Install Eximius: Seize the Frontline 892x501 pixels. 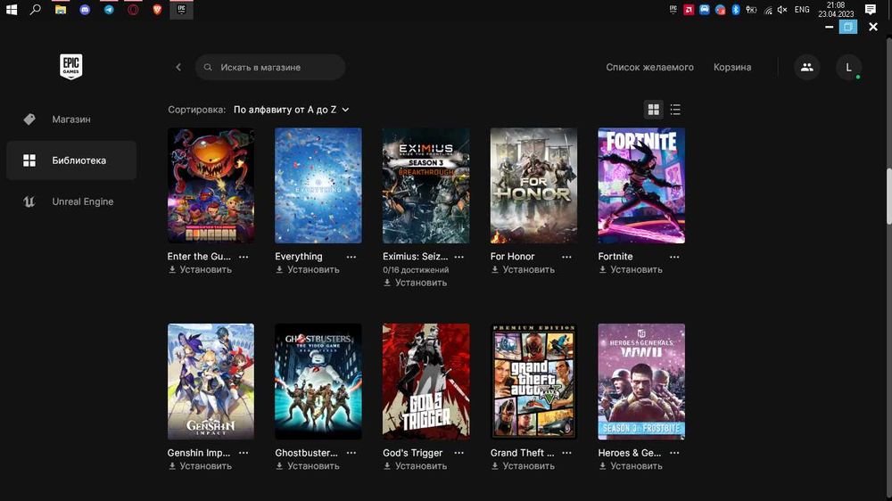click(416, 283)
